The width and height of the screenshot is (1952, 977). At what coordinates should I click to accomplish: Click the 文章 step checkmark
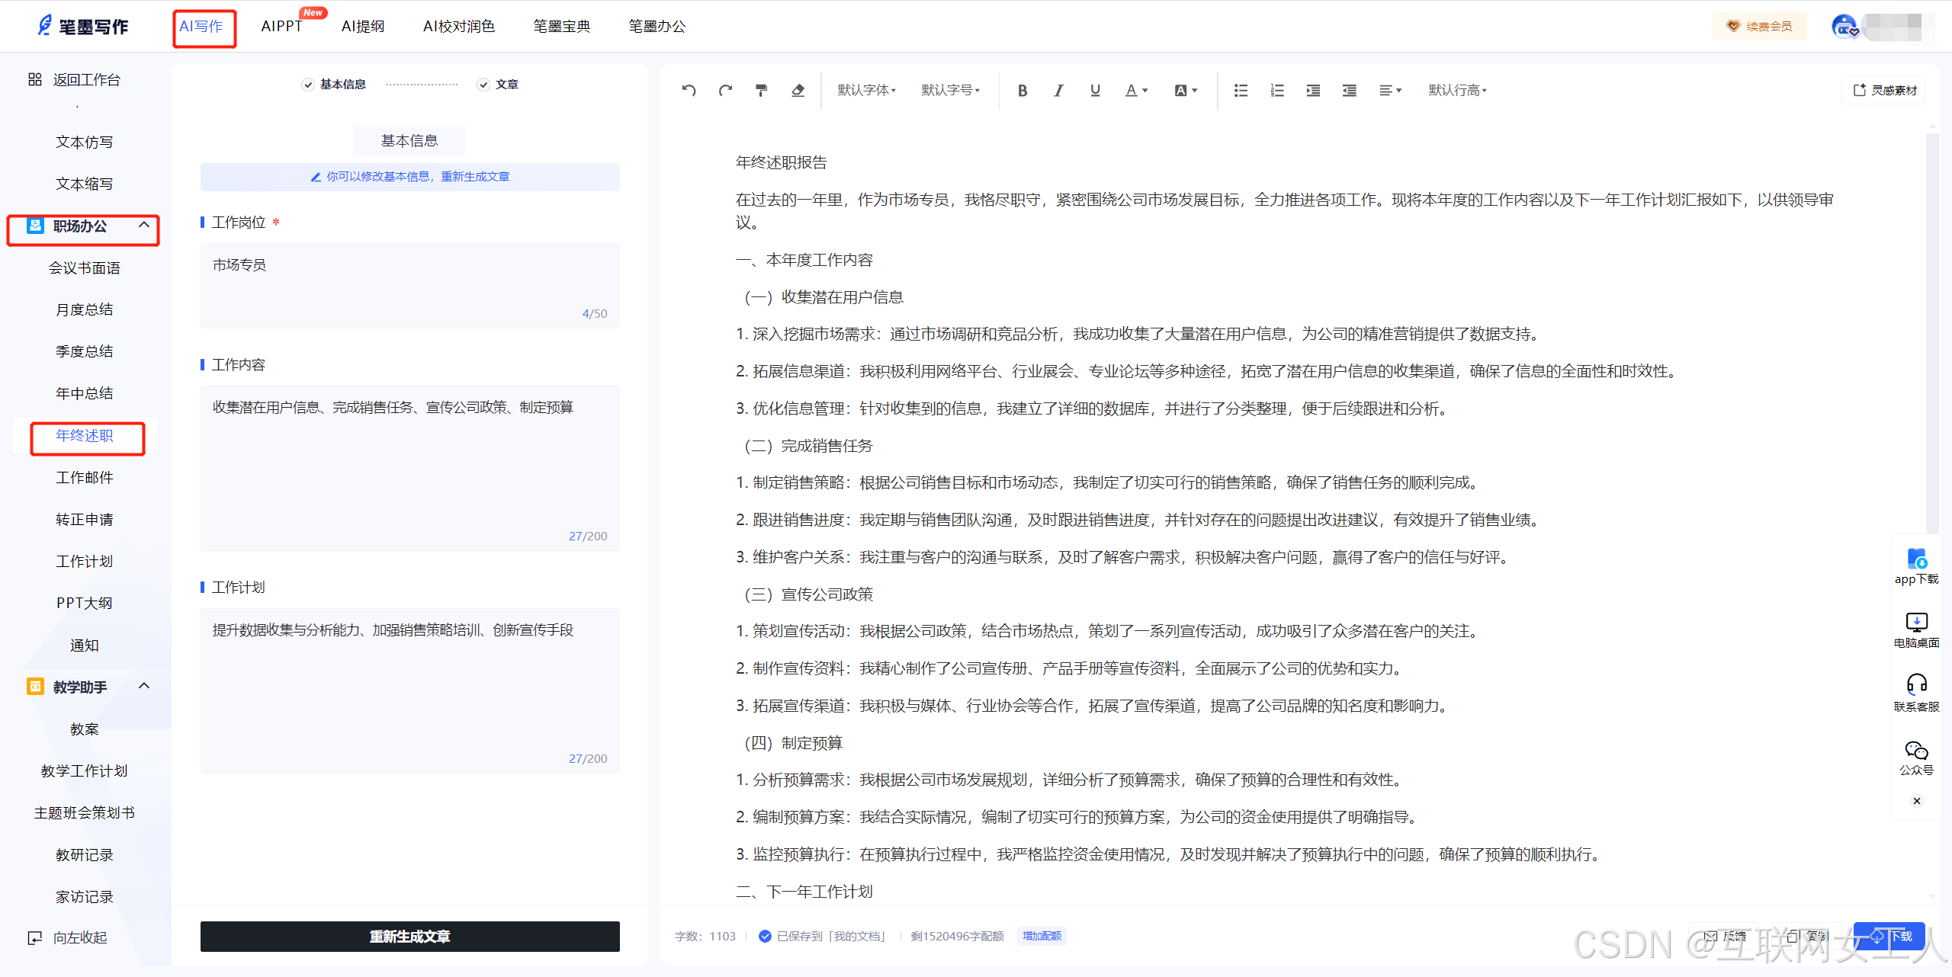tap(483, 85)
